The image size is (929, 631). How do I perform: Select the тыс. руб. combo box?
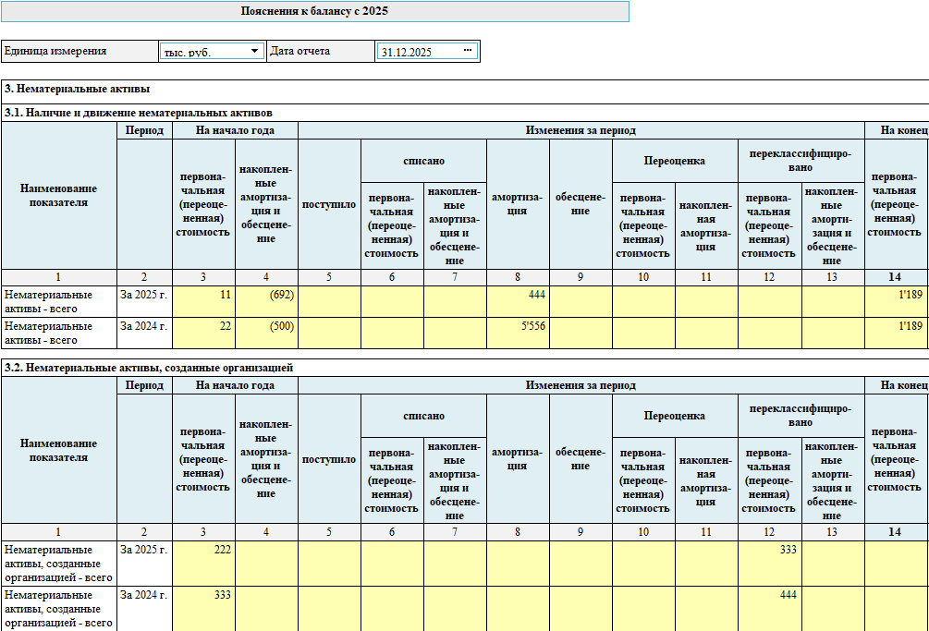coord(212,52)
